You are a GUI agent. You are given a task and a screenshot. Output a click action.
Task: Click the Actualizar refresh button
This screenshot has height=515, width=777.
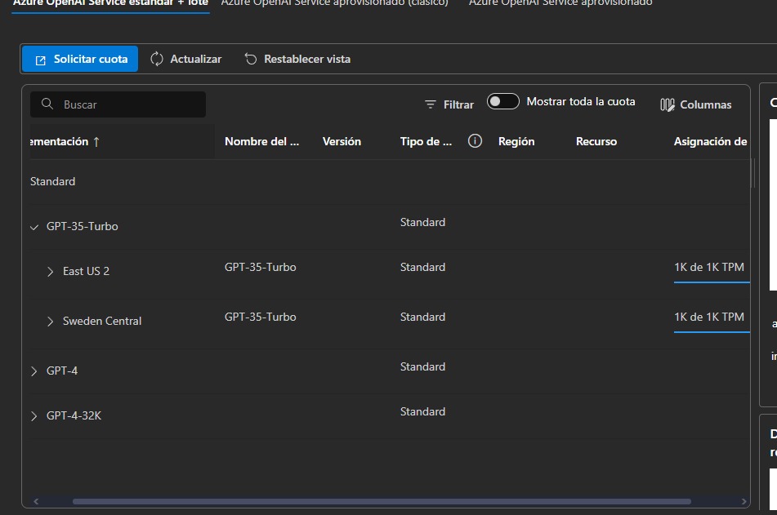pyautogui.click(x=185, y=59)
